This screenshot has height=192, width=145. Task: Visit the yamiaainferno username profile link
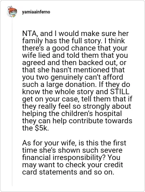pos(36,12)
